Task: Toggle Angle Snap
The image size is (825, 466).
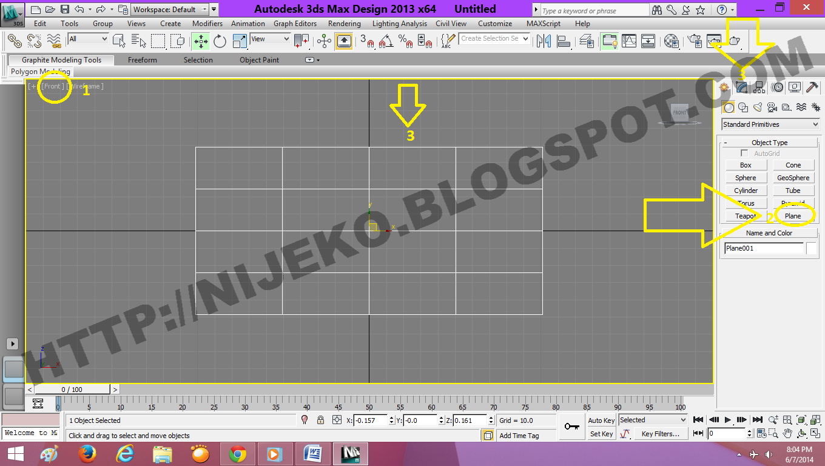Action: [x=386, y=41]
